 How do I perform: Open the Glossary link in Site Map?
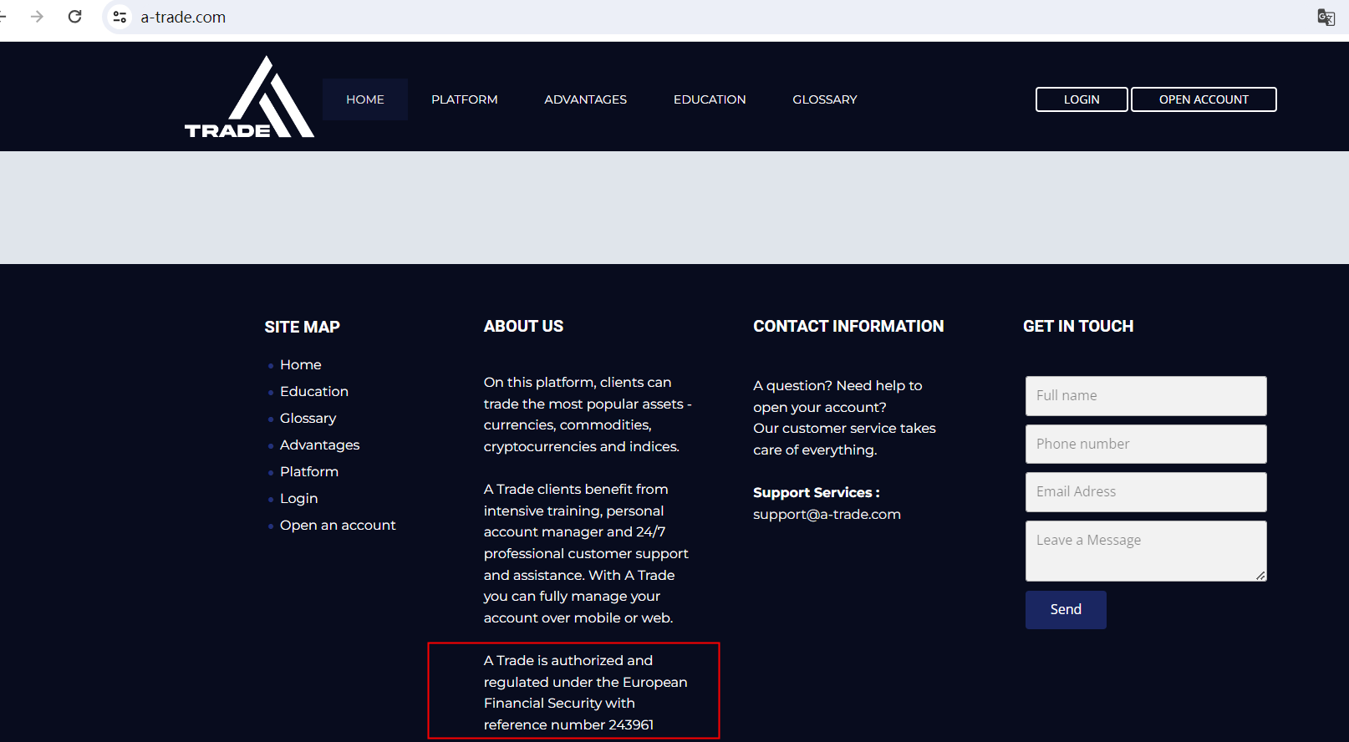(x=308, y=419)
